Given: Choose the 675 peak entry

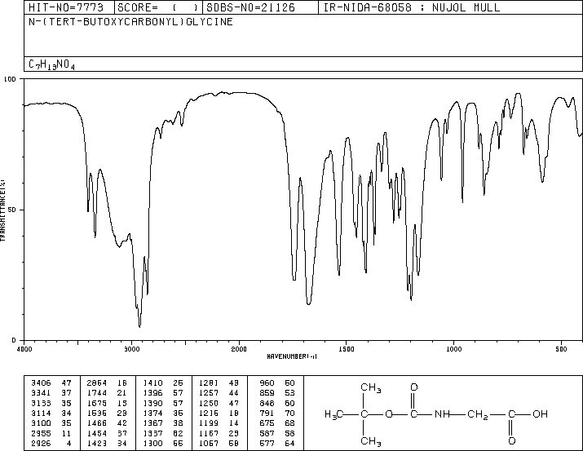Looking at the screenshot, I should 267,423.
